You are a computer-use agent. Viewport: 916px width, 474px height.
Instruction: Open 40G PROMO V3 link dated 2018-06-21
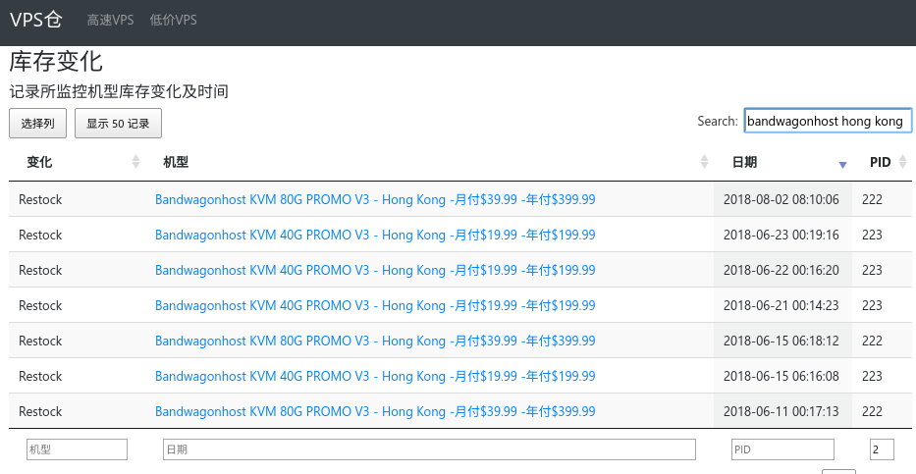click(x=375, y=305)
